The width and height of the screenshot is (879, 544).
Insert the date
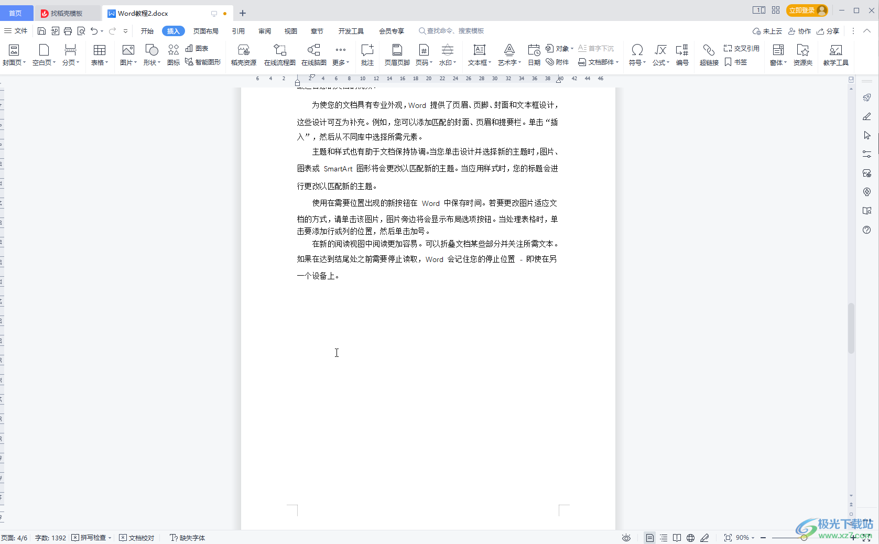tap(534, 55)
